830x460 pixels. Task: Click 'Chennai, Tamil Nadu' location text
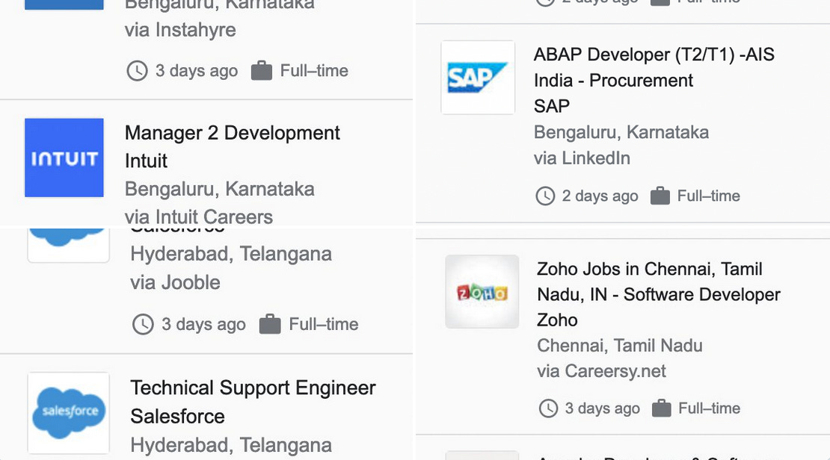(x=620, y=346)
